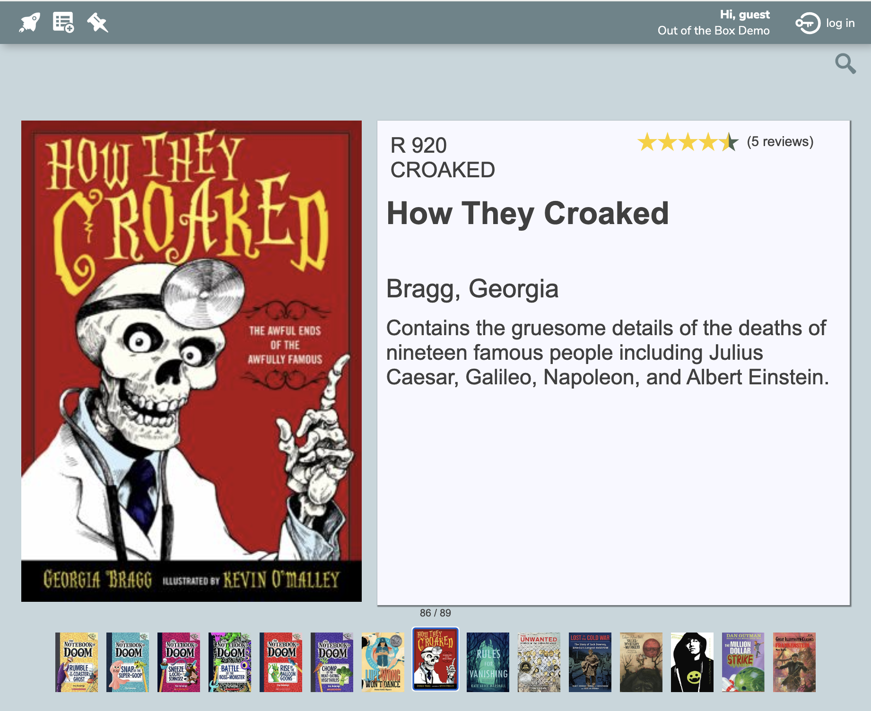This screenshot has height=711, width=871.
Task: Select Battle of the Boss-Monster thumbnail
Action: pyautogui.click(x=230, y=662)
